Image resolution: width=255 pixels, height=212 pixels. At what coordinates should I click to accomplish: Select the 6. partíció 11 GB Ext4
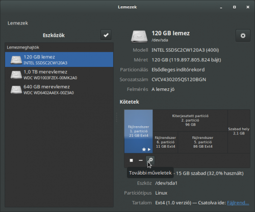(165, 142)
